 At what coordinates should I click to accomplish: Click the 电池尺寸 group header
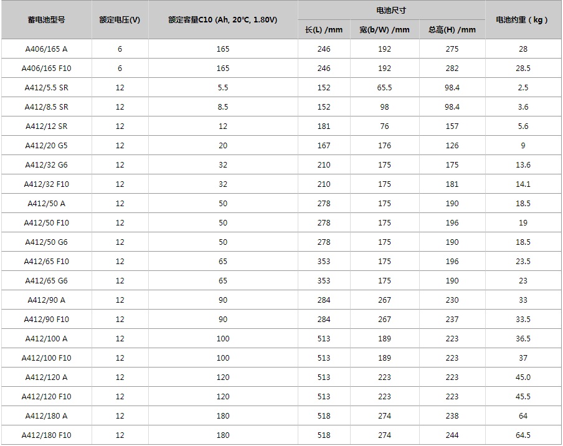[391, 11]
